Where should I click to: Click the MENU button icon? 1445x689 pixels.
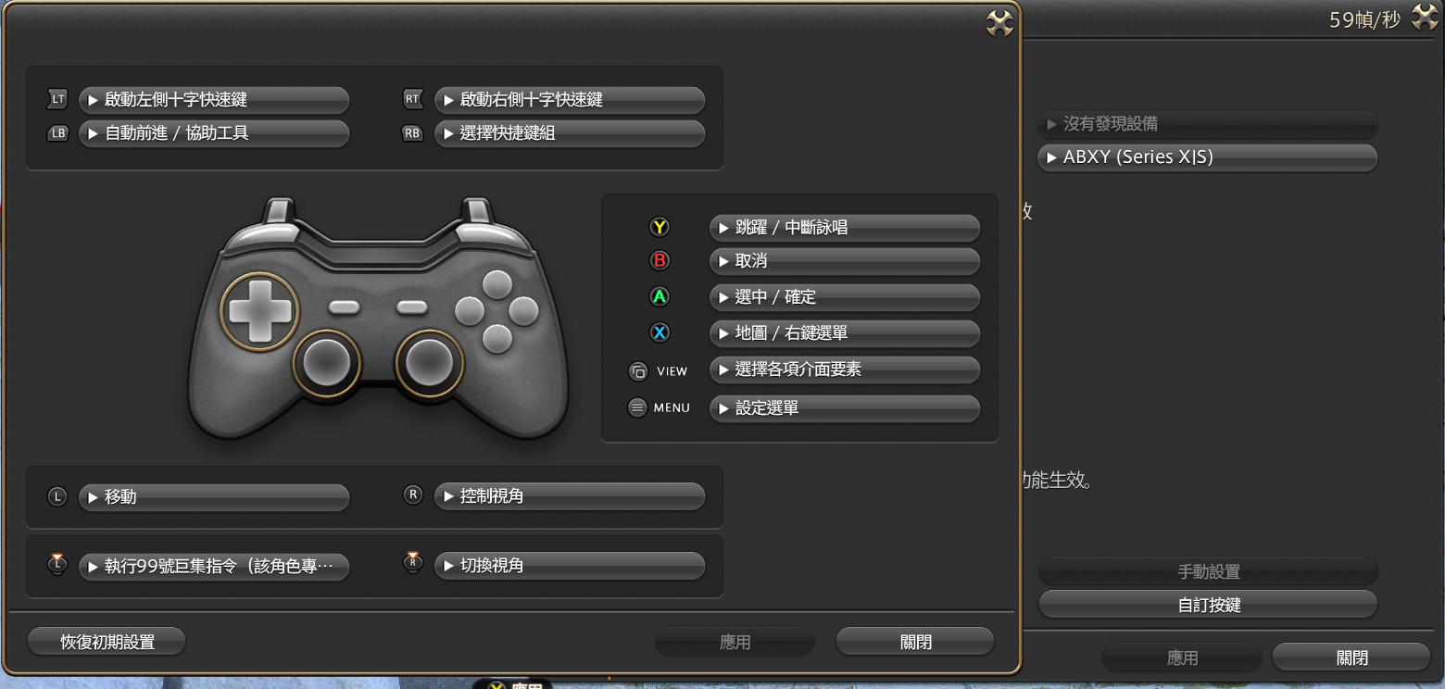(636, 407)
